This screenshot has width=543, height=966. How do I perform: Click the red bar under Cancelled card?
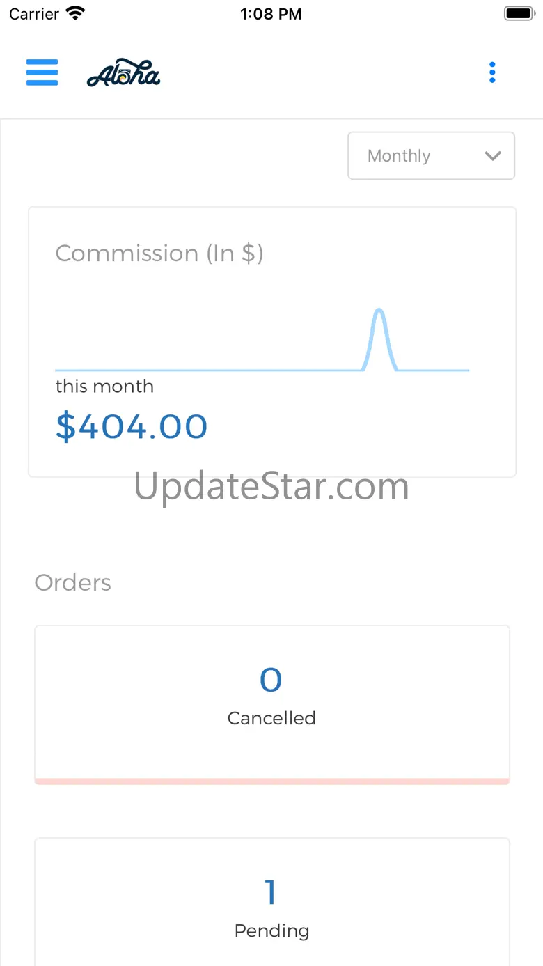point(271,781)
